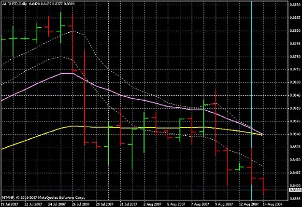Screen dimensions: 302x207
Task: Click the 0.8715 price scale label
Action: point(295,69)
